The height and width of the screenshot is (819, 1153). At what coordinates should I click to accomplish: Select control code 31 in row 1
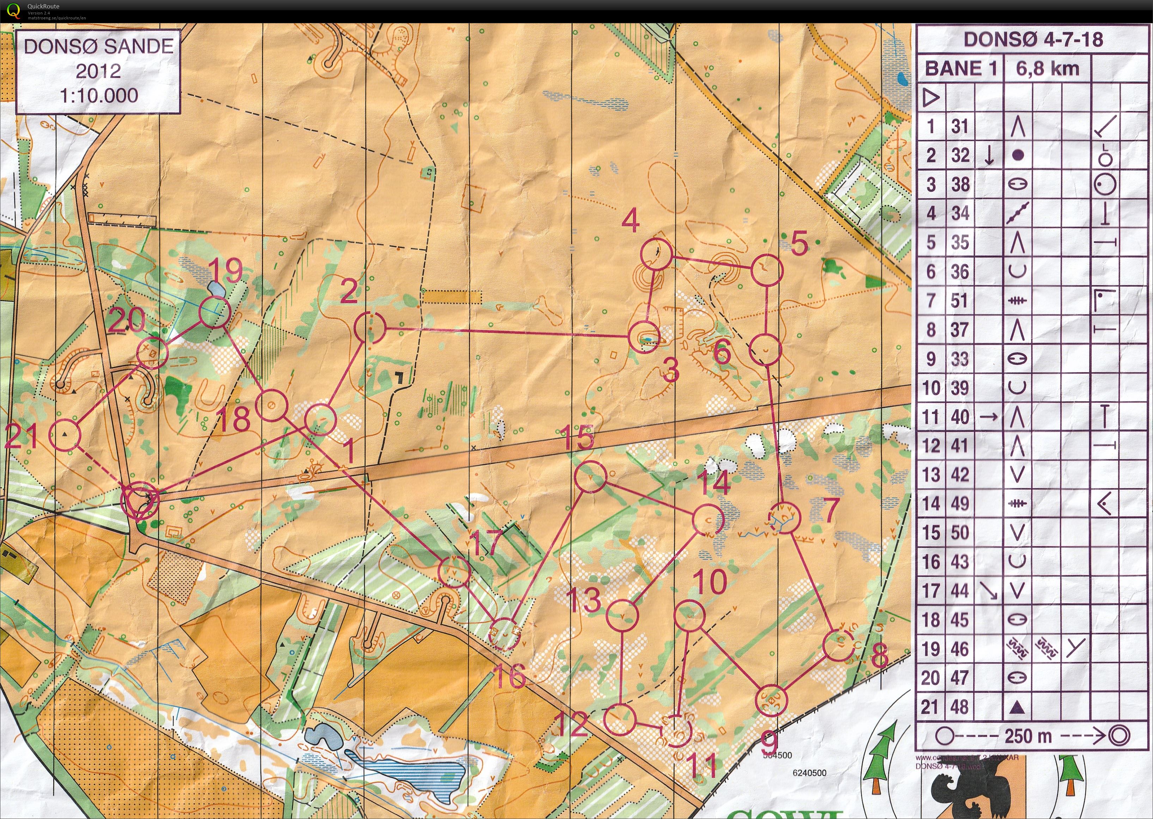coord(960,126)
